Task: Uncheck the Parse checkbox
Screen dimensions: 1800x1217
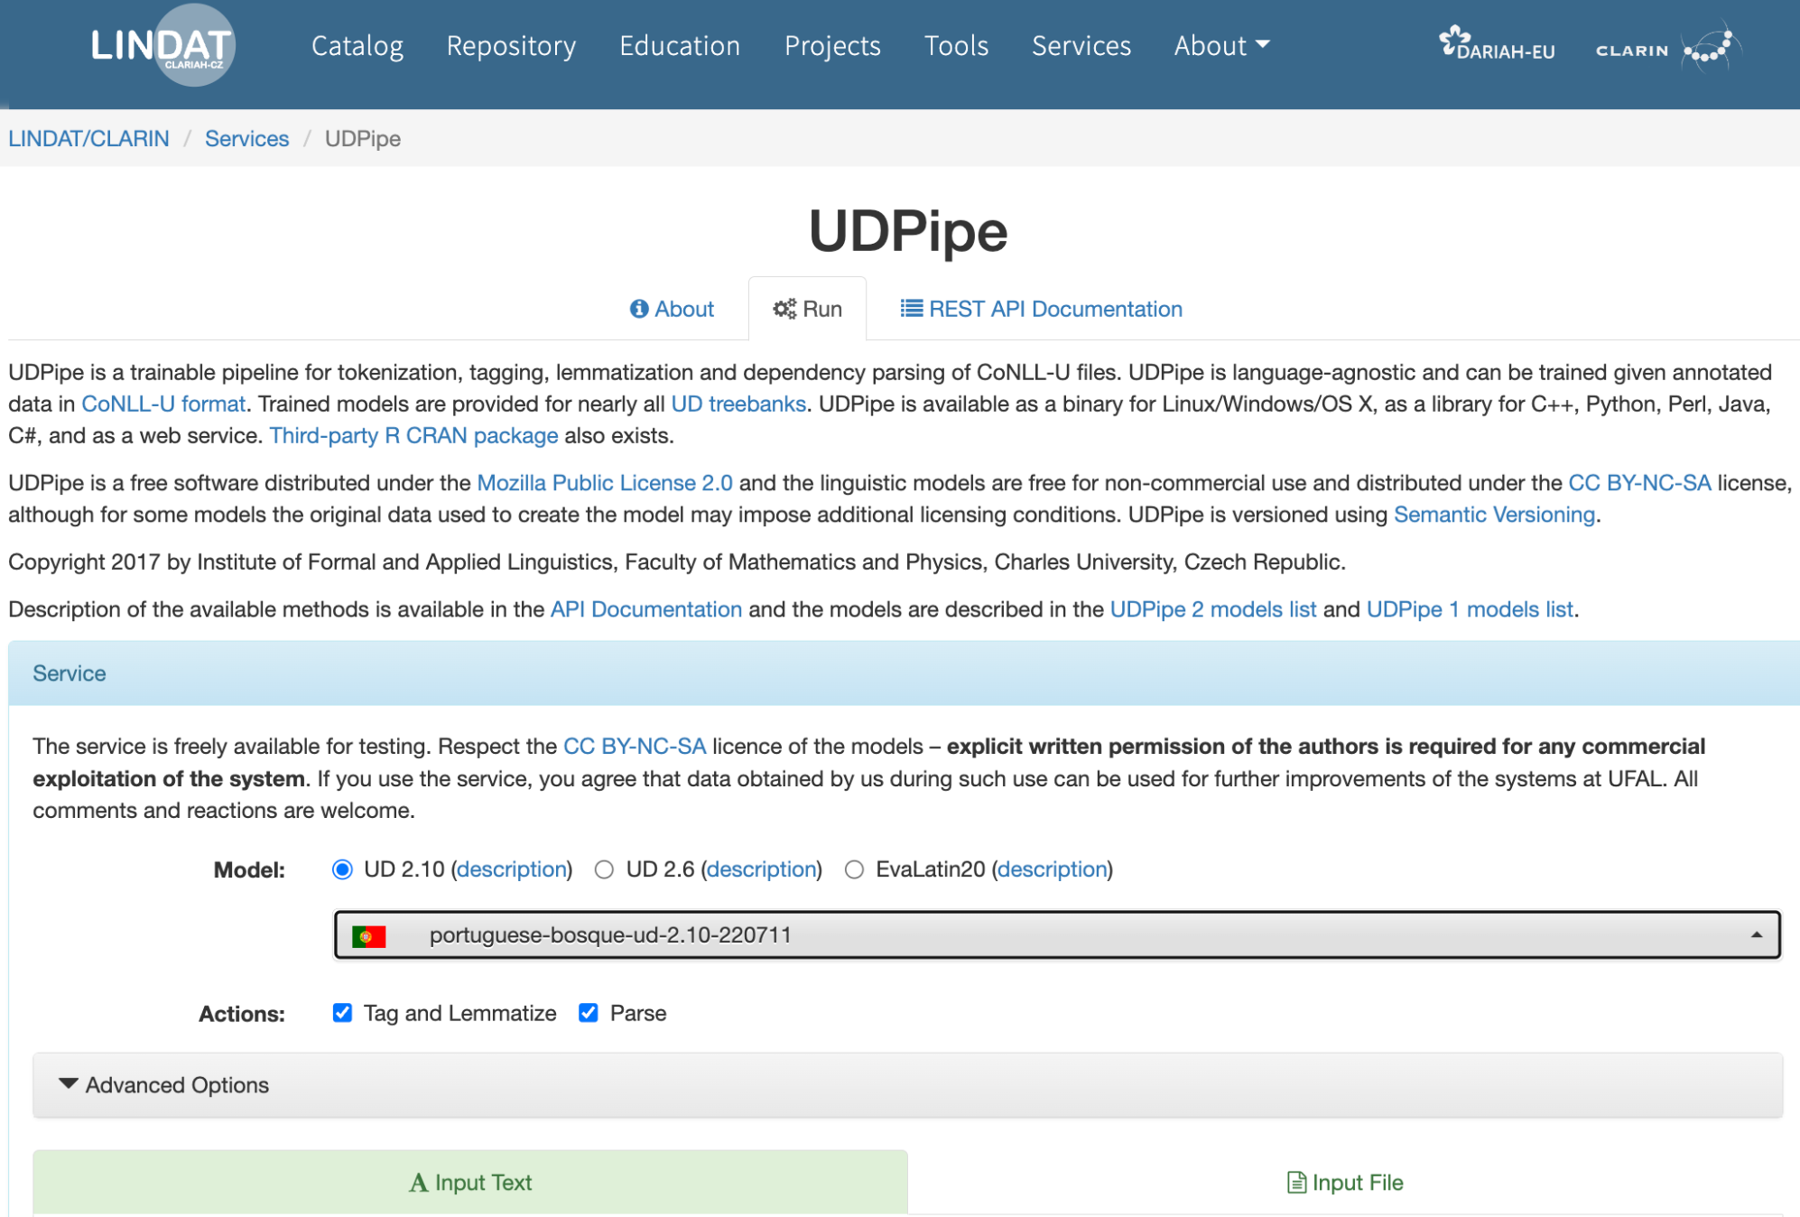Action: click(589, 1013)
